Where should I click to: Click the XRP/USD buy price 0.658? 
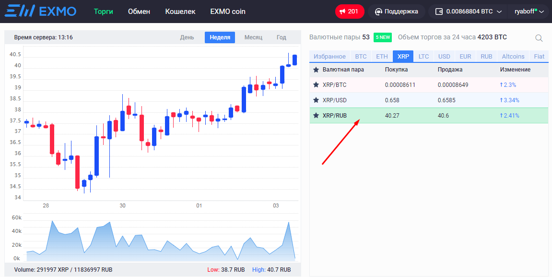click(x=392, y=100)
